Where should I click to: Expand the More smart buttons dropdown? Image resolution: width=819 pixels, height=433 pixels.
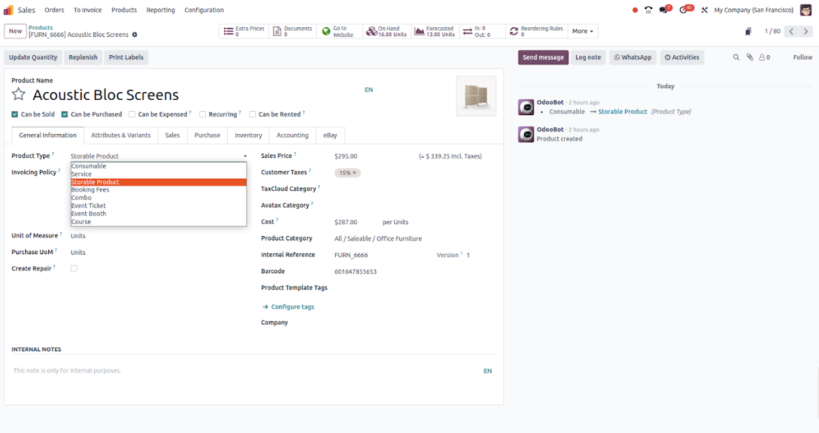pyautogui.click(x=582, y=31)
